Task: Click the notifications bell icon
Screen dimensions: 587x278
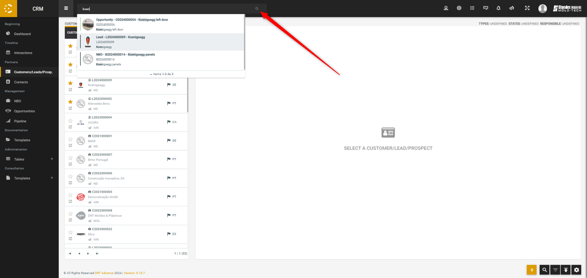Action: (x=498, y=8)
